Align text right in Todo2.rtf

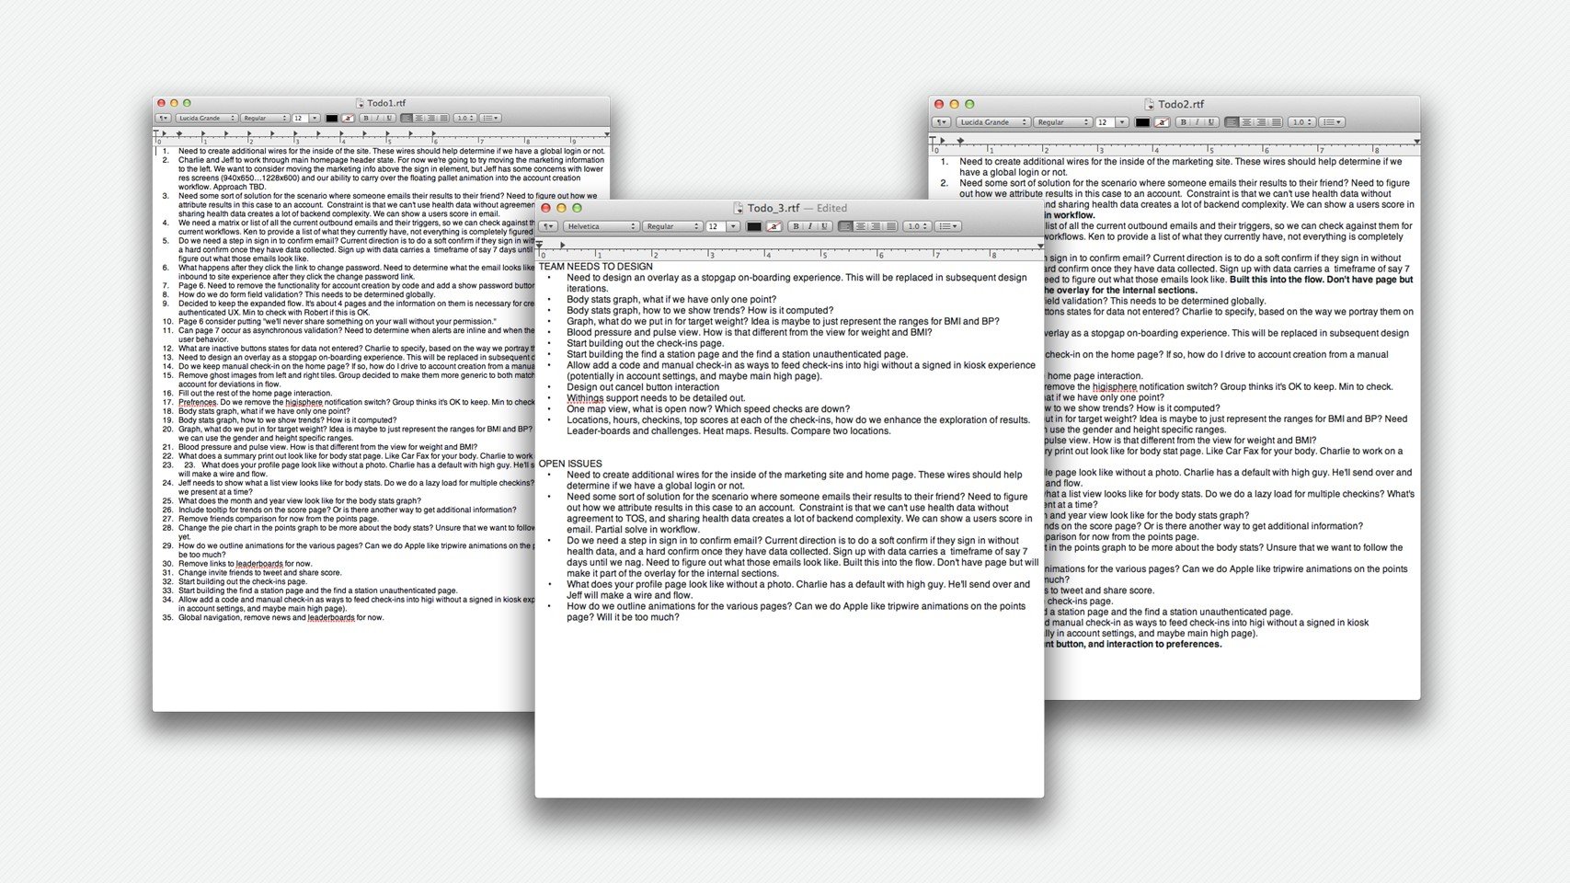click(1261, 122)
